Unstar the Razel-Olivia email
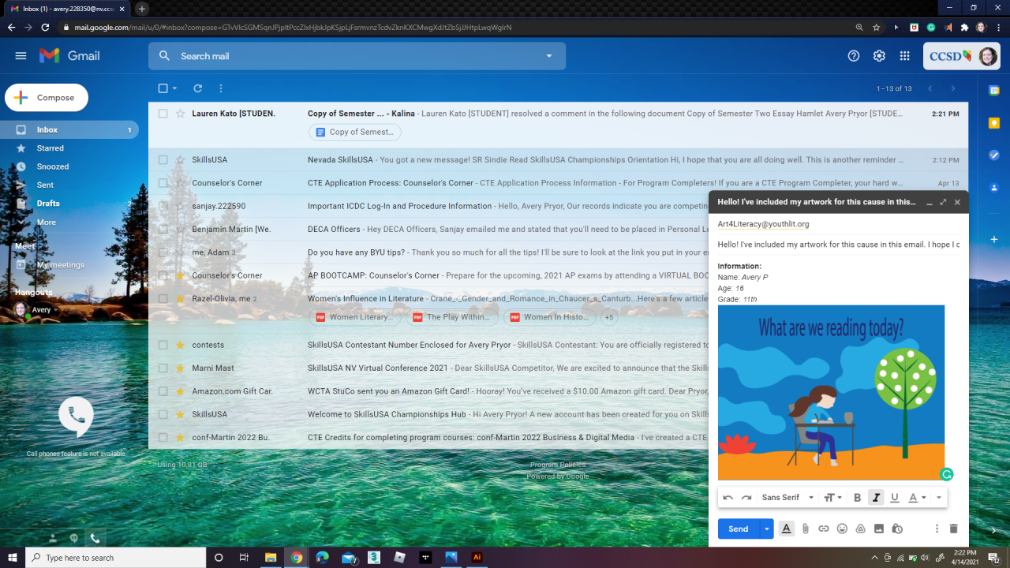1010x568 pixels. tap(180, 299)
